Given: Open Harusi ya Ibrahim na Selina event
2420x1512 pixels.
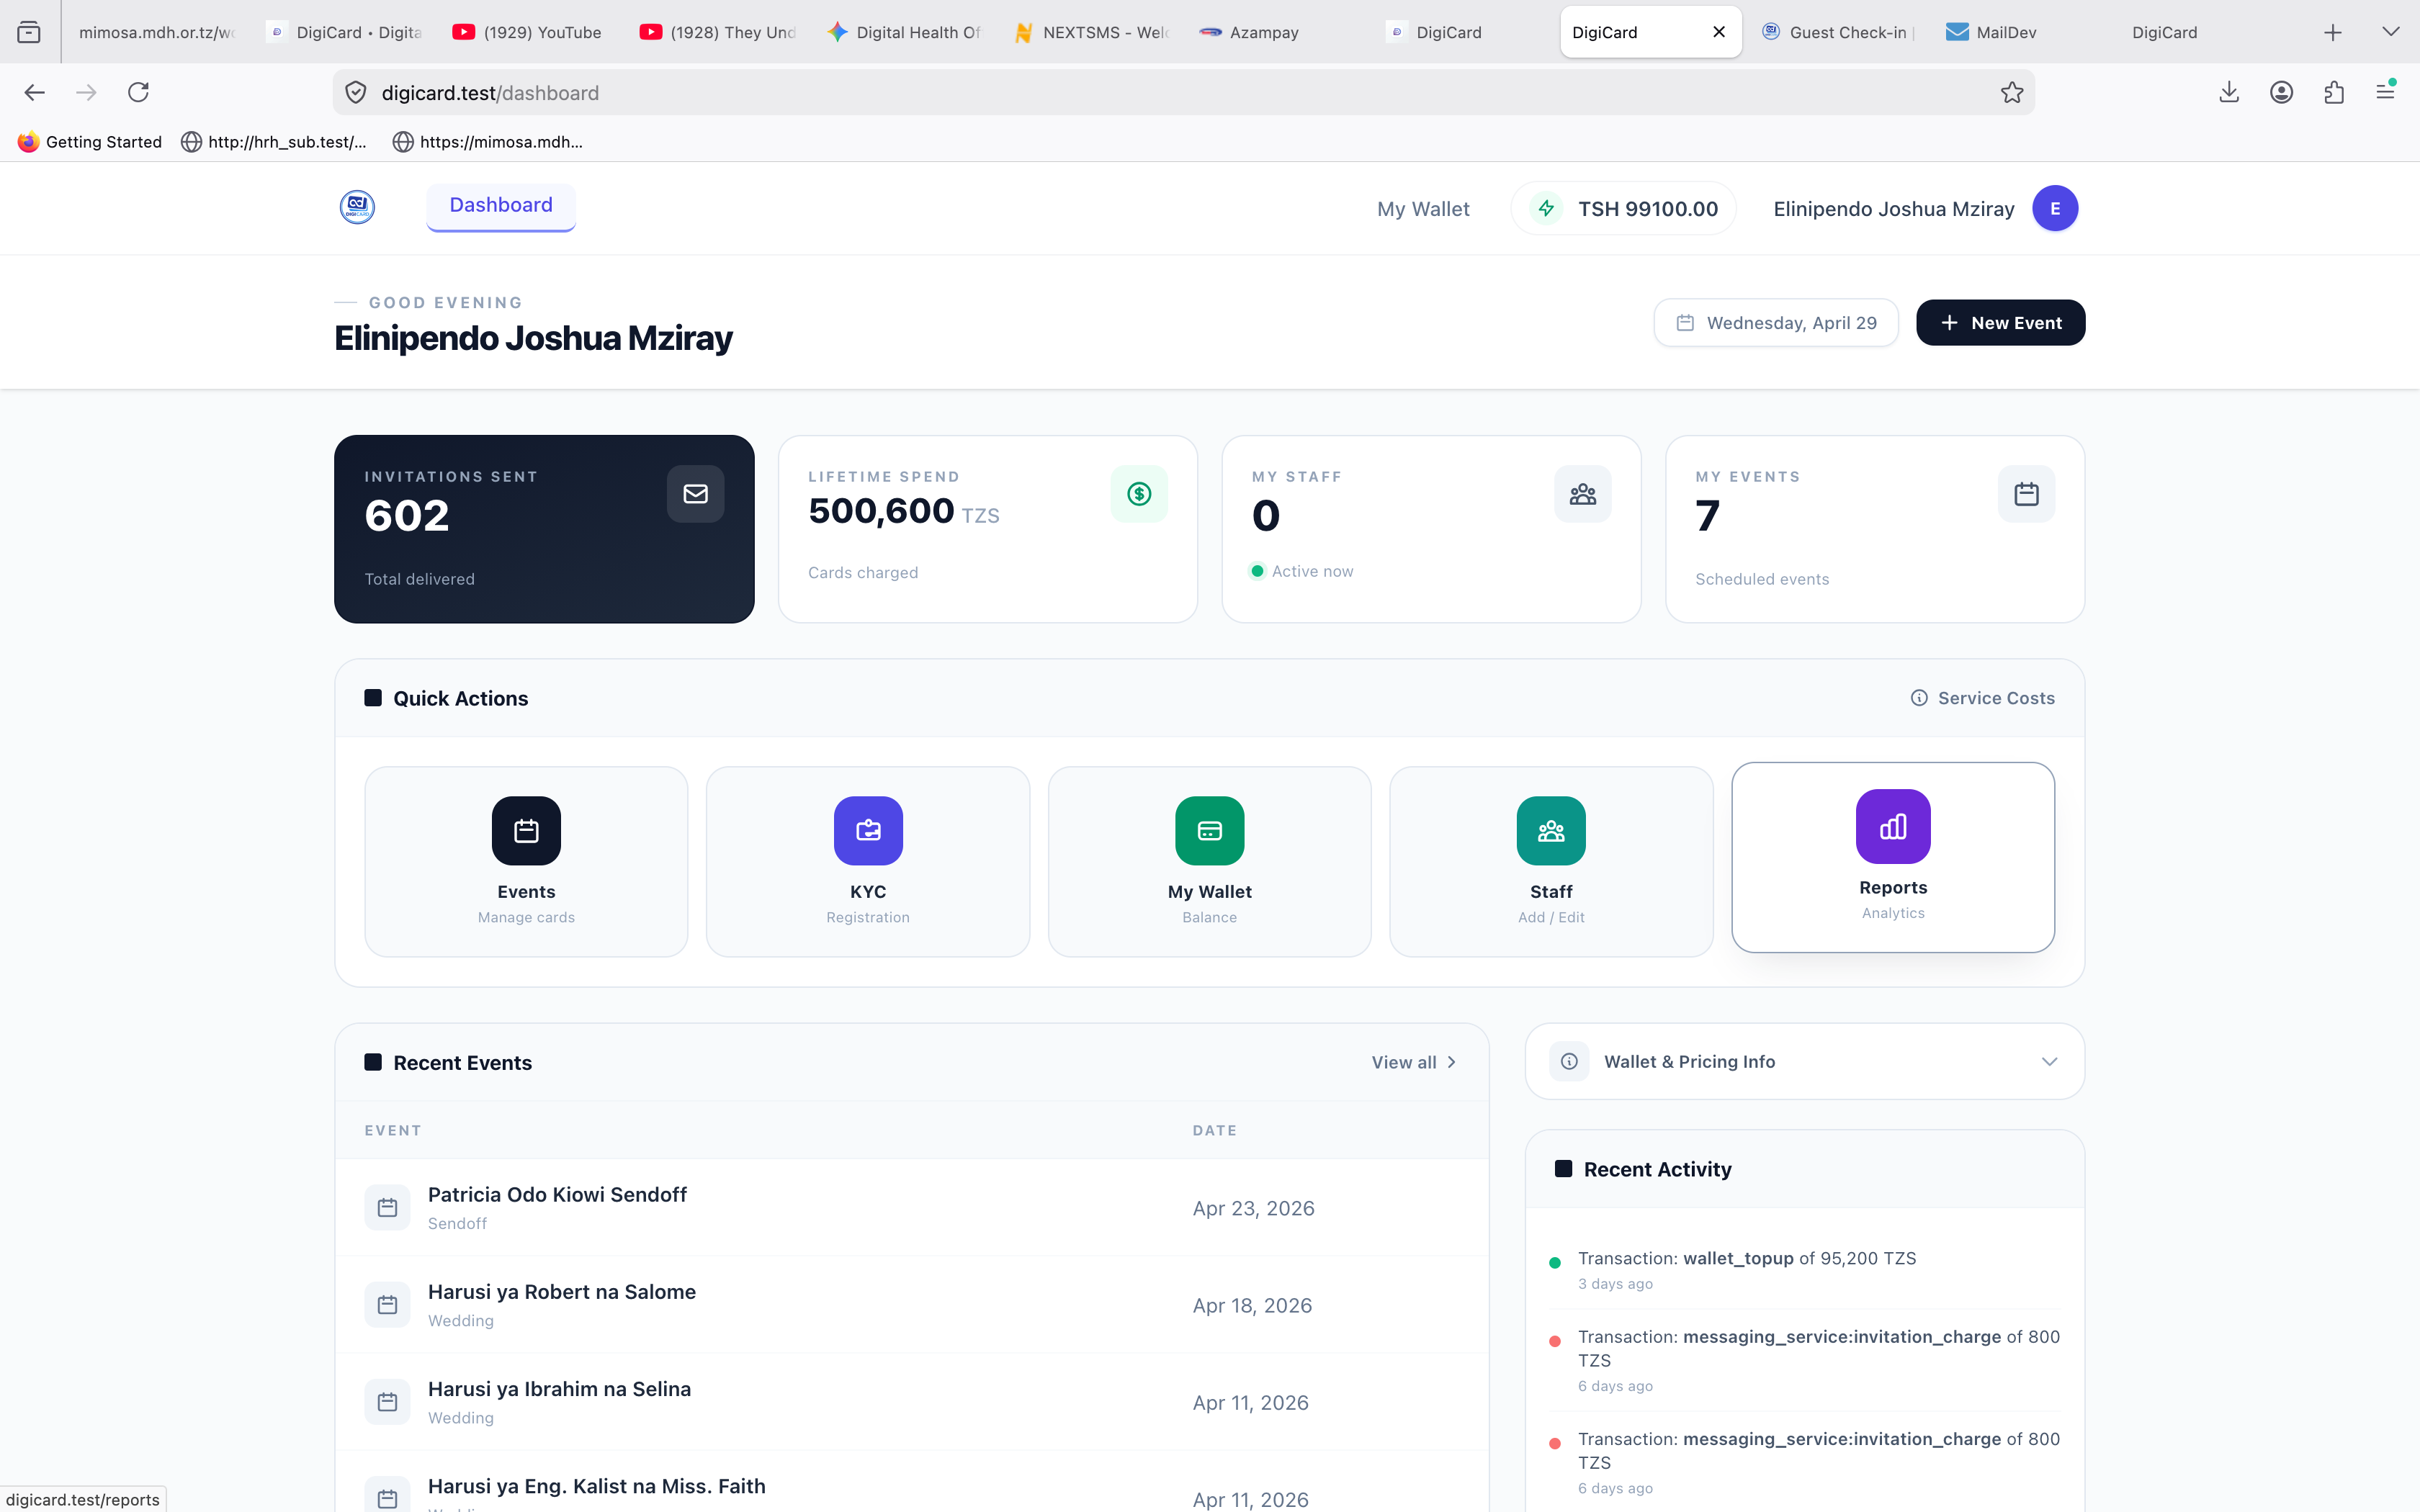Looking at the screenshot, I should [x=559, y=1389].
